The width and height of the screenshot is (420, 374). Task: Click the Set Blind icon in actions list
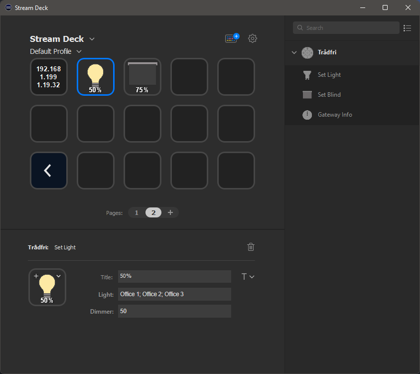point(307,95)
